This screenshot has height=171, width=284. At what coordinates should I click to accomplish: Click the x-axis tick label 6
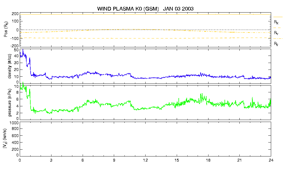tap(83, 160)
